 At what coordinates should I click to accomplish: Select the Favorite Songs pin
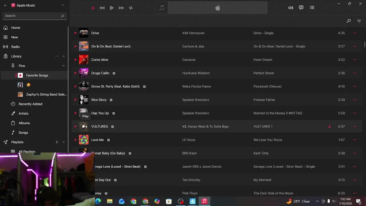[x=34, y=75]
